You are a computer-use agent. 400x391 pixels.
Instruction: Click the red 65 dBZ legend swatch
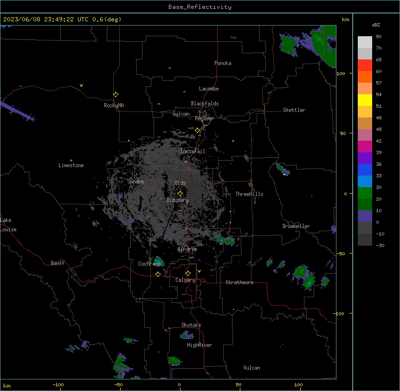365,65
